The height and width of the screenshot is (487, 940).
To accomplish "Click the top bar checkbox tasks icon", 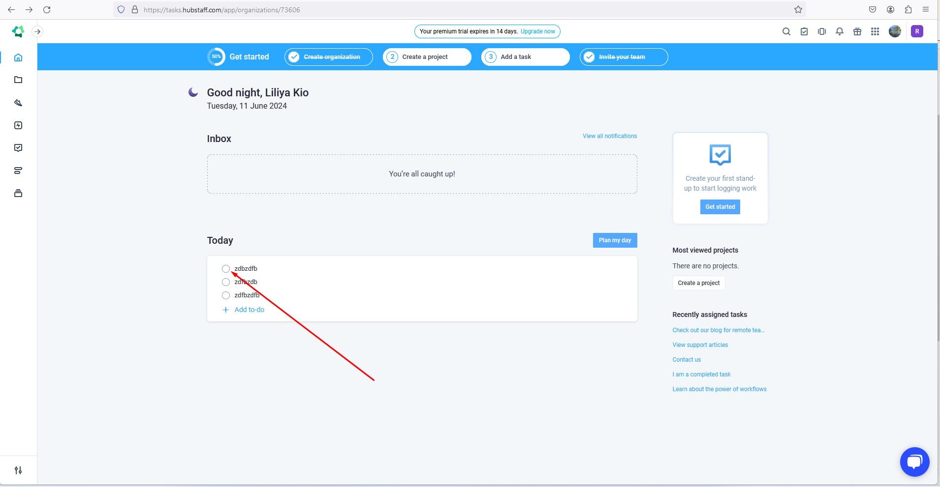I will point(804,31).
